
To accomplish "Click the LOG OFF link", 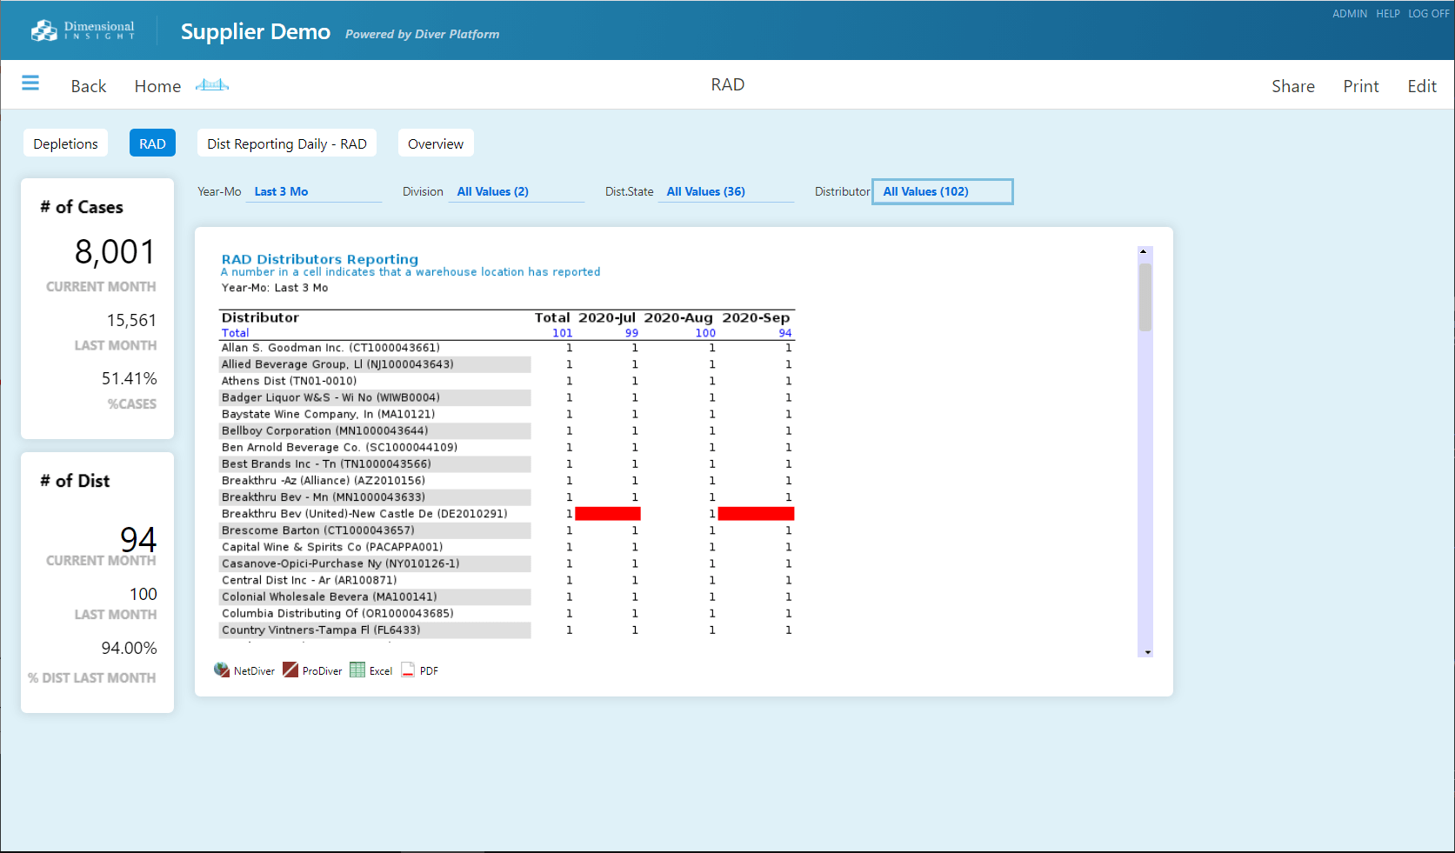I will click(1428, 14).
